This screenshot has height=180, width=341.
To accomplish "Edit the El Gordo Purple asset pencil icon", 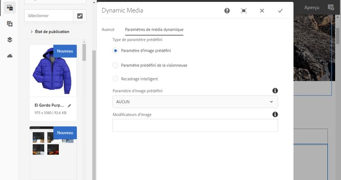I will click(x=70, y=105).
